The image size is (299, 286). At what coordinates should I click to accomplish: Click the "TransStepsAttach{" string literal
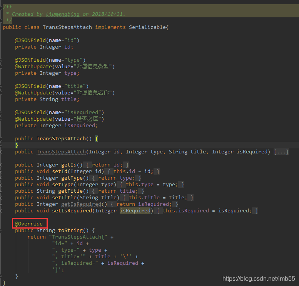(78, 237)
